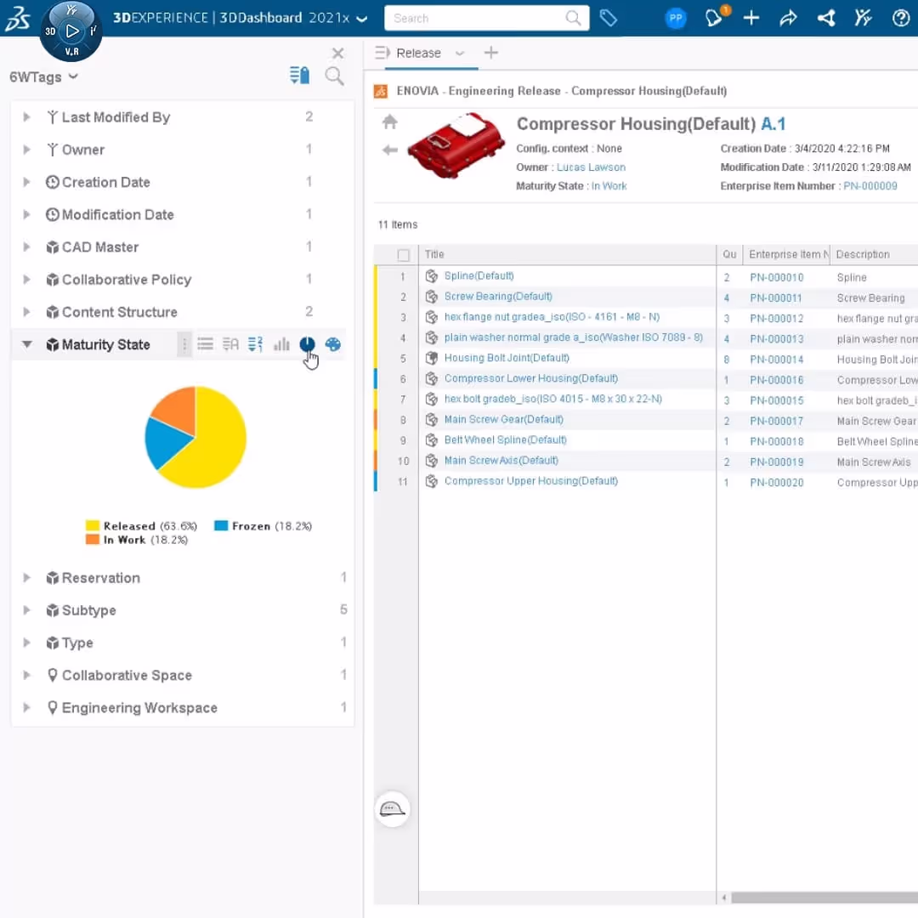Select sort by count for Maturity State
This screenshot has height=918, width=918.
(255, 344)
